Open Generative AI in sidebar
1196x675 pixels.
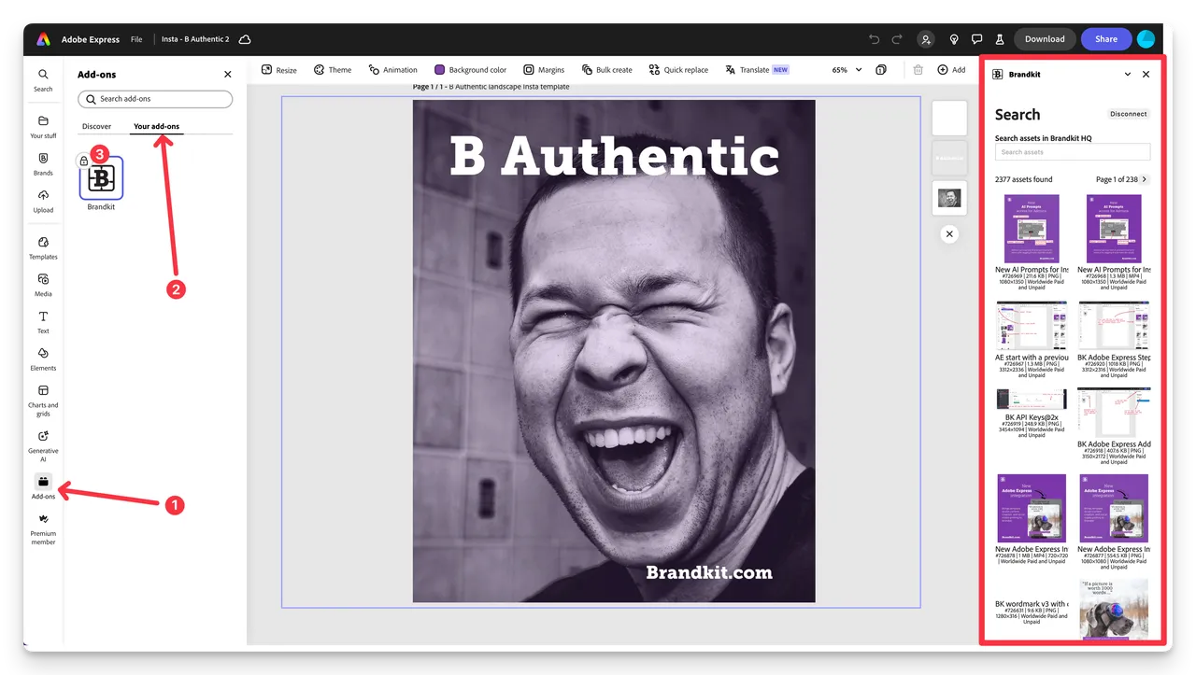(x=43, y=446)
